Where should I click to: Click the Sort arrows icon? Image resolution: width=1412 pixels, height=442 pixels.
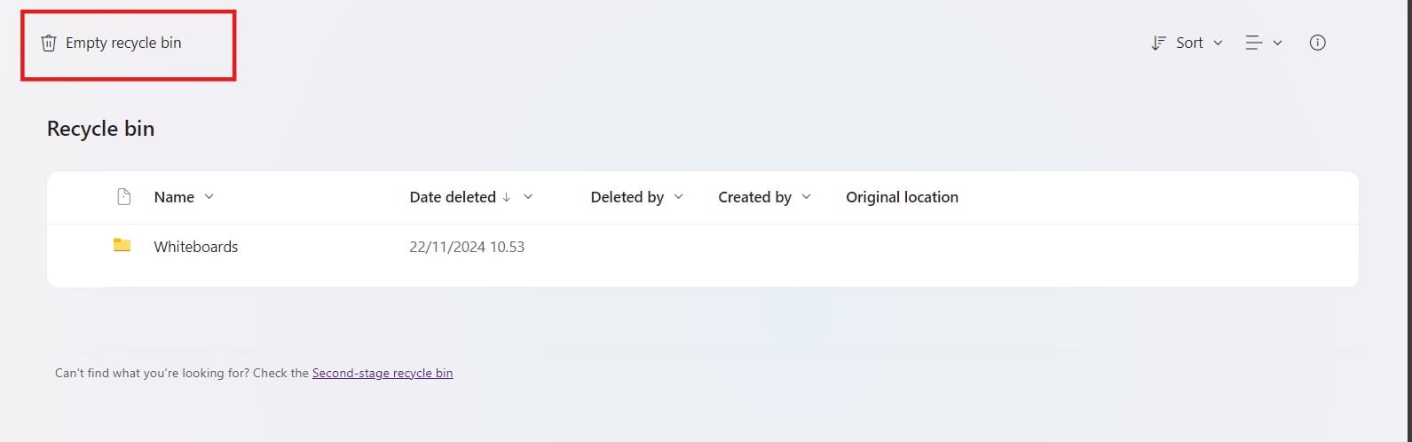point(1158,43)
